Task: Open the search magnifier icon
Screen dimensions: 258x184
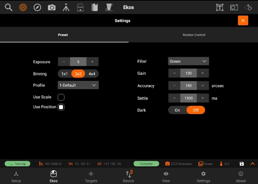Action: [8, 7]
